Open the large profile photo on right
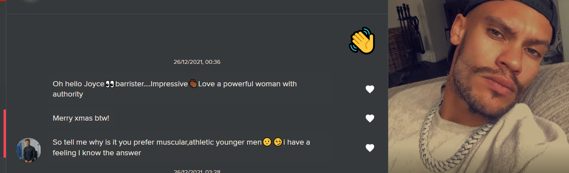Screen dimensions: 569x173 pos(478,86)
